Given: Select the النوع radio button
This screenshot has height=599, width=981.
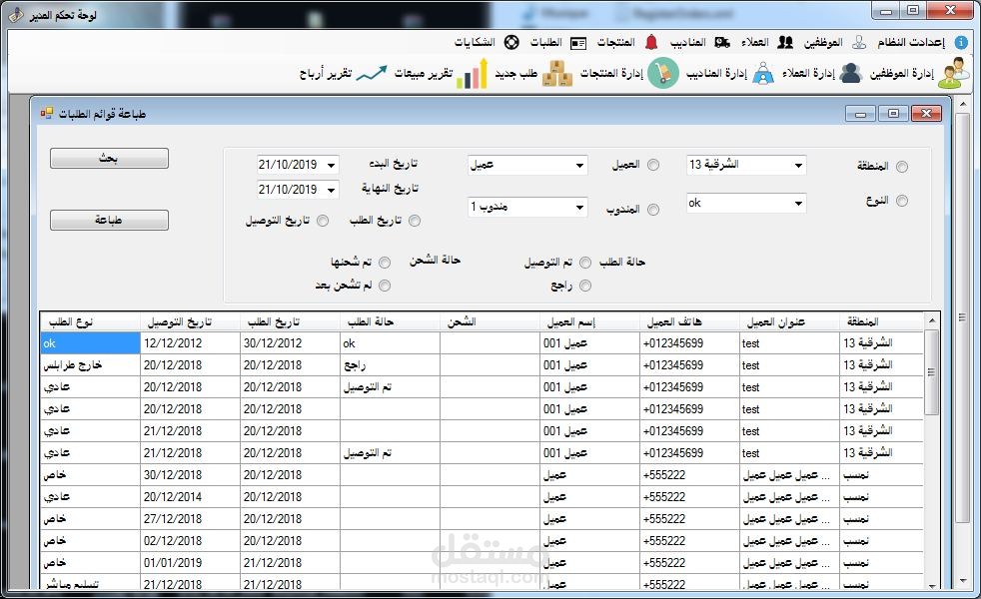Looking at the screenshot, I should (x=901, y=201).
